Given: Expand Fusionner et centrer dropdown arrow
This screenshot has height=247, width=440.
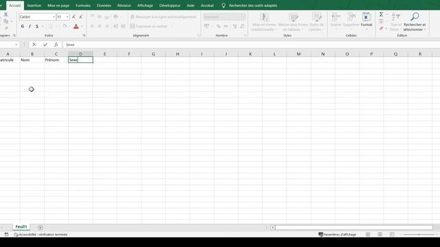Looking at the screenshot, I should 172,26.
